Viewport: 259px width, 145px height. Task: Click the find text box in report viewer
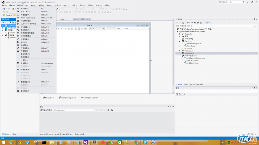tap(111, 29)
